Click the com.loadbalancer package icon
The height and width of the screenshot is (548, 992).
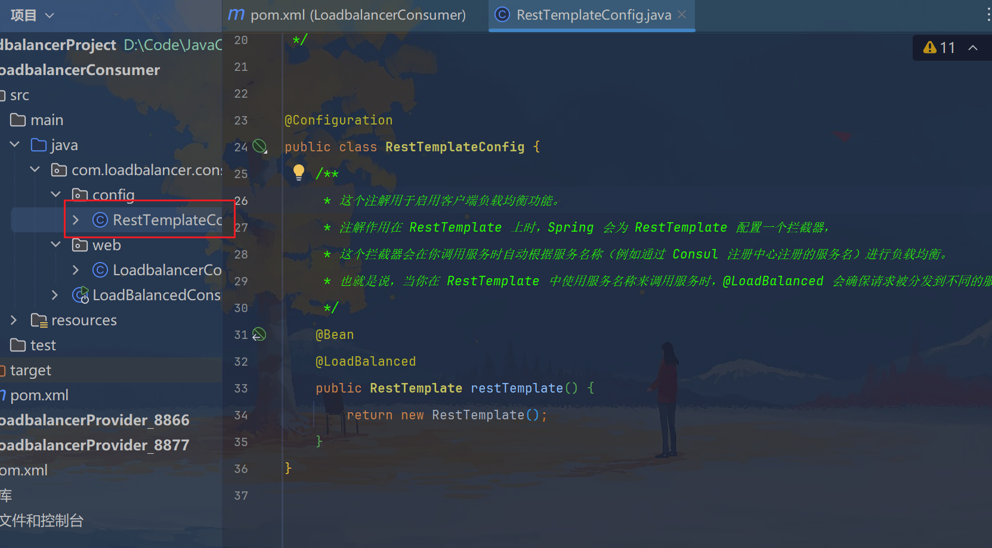(x=59, y=170)
